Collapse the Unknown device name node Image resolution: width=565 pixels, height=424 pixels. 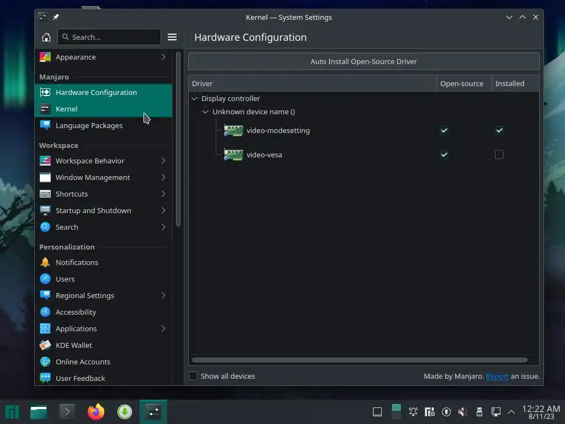205,112
